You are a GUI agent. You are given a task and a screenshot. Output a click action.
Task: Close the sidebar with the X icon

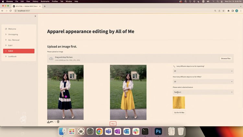point(35,16)
